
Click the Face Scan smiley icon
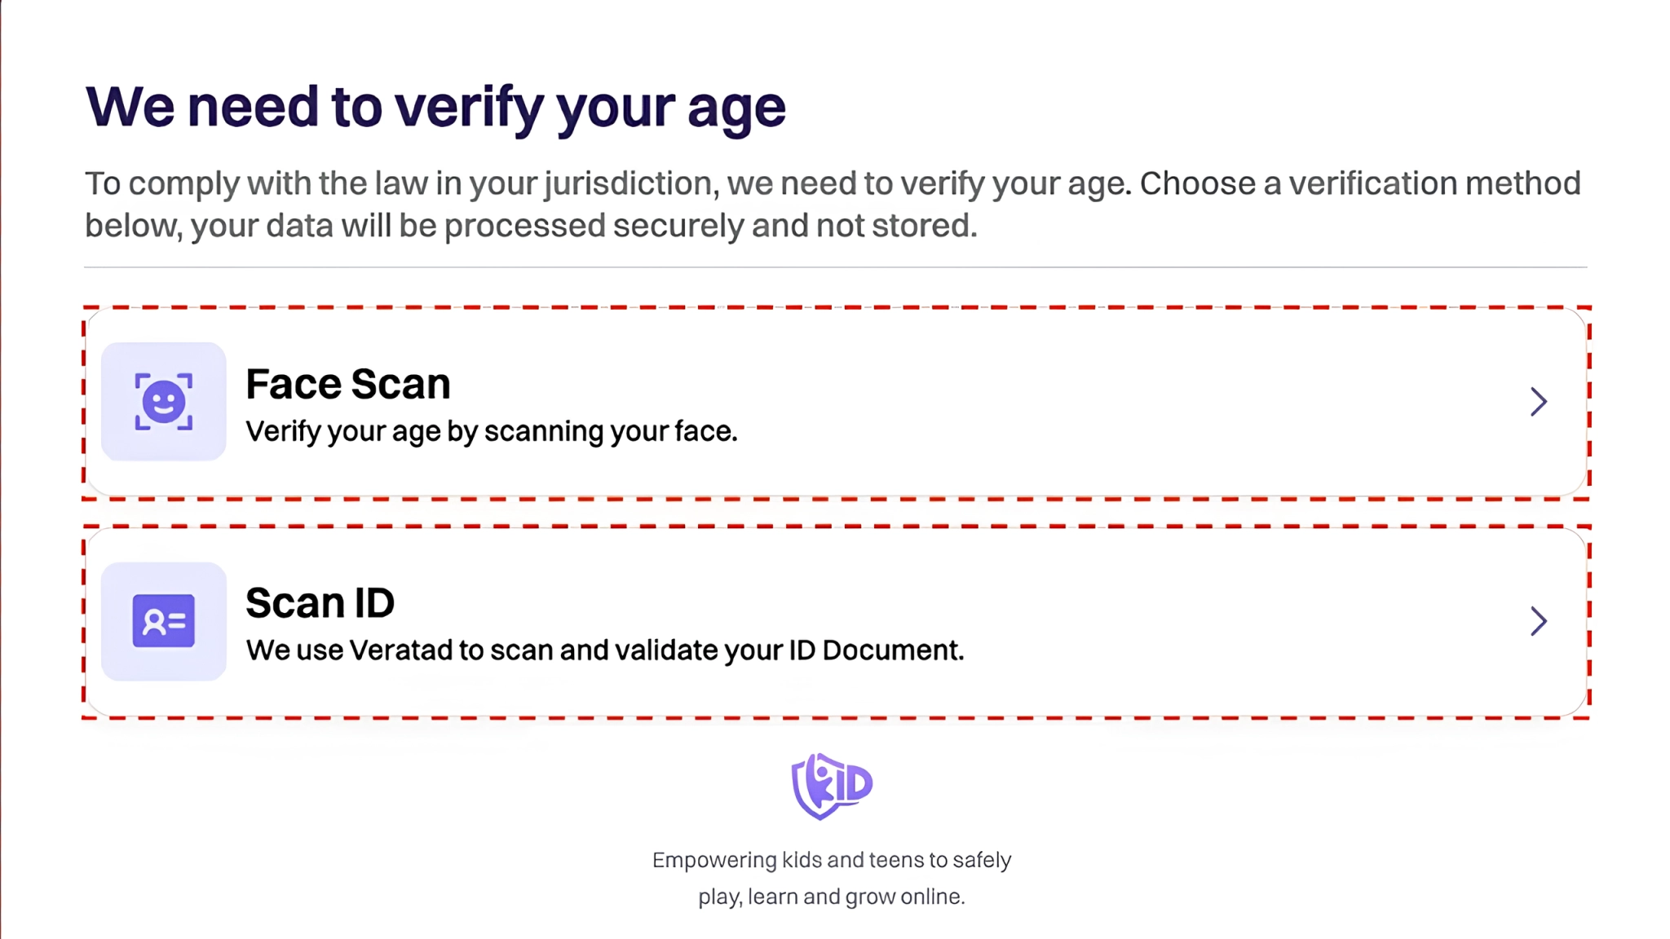coord(164,402)
